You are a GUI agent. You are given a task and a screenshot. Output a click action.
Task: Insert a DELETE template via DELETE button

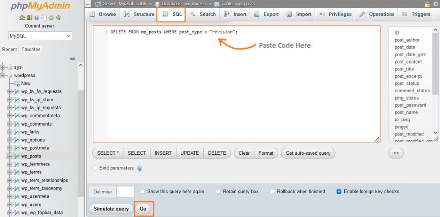coord(217,153)
